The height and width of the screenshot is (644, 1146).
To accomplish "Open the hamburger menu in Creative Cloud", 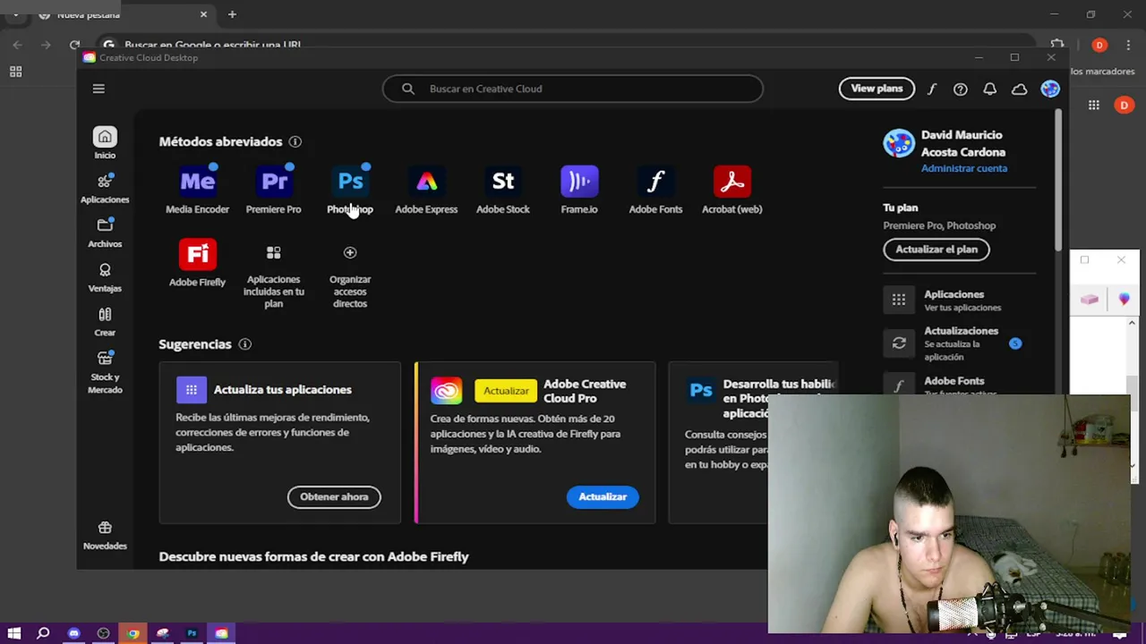I will coord(98,89).
